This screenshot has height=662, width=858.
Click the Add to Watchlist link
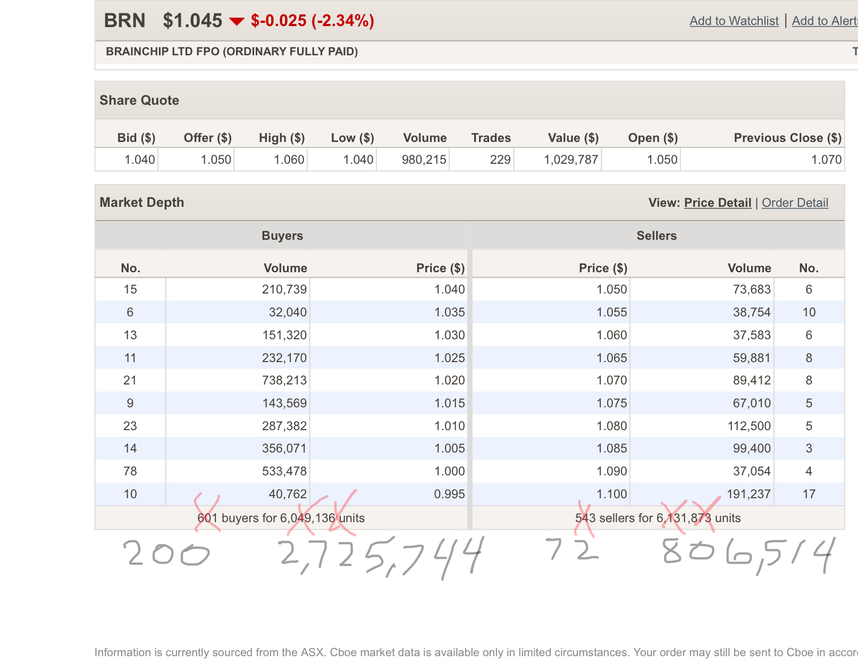pos(734,21)
